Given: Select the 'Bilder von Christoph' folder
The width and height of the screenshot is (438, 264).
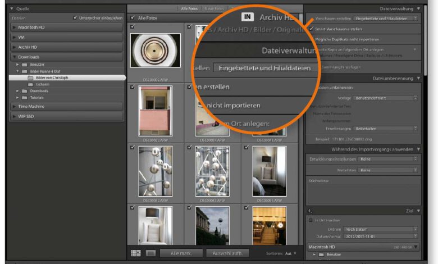Looking at the screenshot, I should tap(52, 78).
